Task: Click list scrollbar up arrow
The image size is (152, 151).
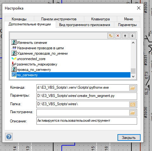Action: click(x=133, y=43)
